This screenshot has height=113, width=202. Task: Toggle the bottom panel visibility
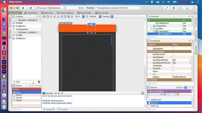pos(187,8)
